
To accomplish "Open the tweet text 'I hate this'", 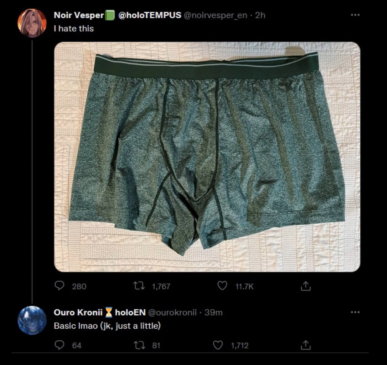I will (x=74, y=28).
